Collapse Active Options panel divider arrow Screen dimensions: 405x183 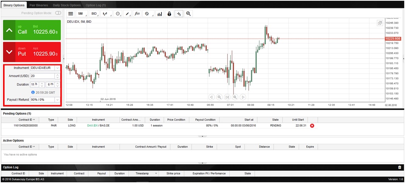[x=202, y=163]
